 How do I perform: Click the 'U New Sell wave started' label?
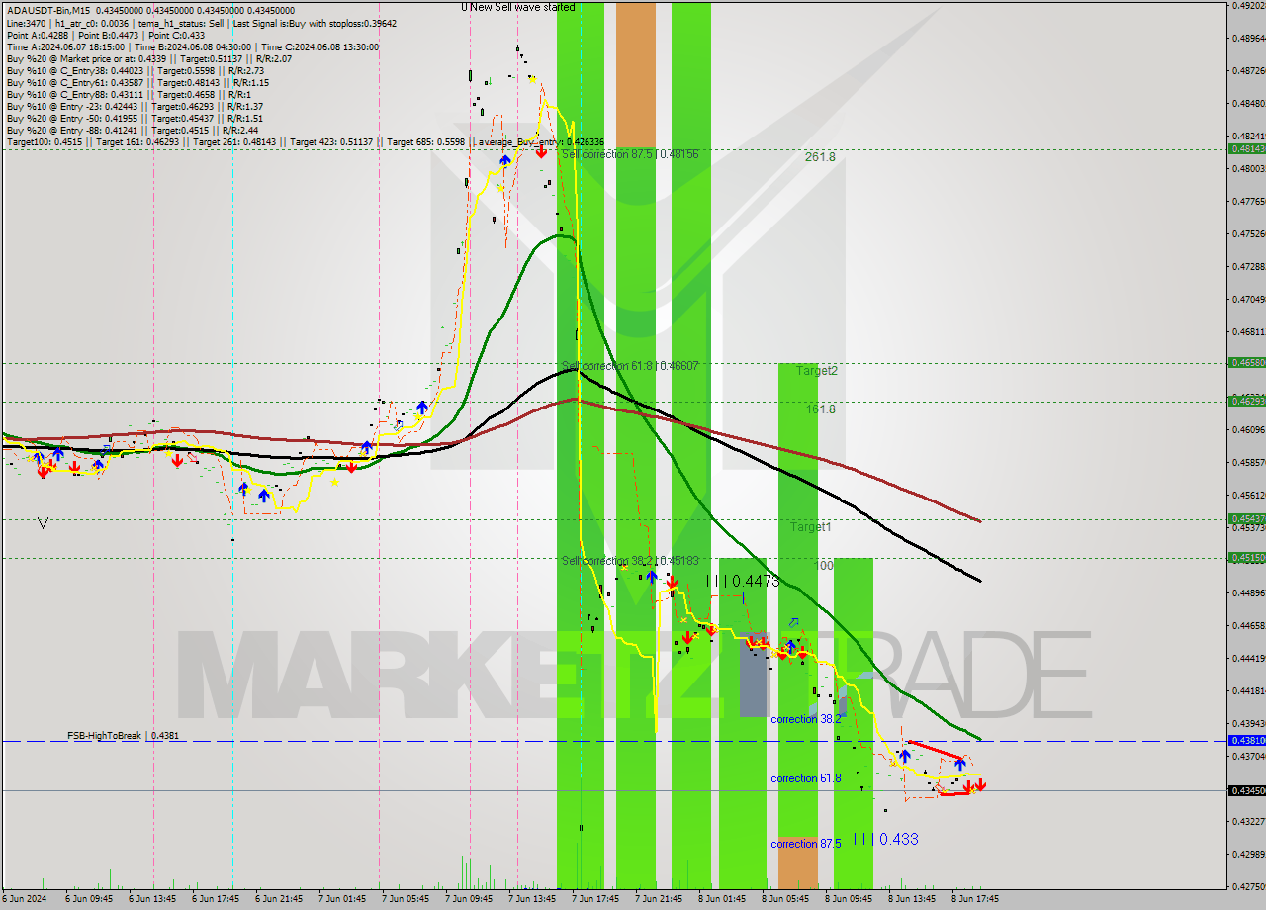pos(518,6)
